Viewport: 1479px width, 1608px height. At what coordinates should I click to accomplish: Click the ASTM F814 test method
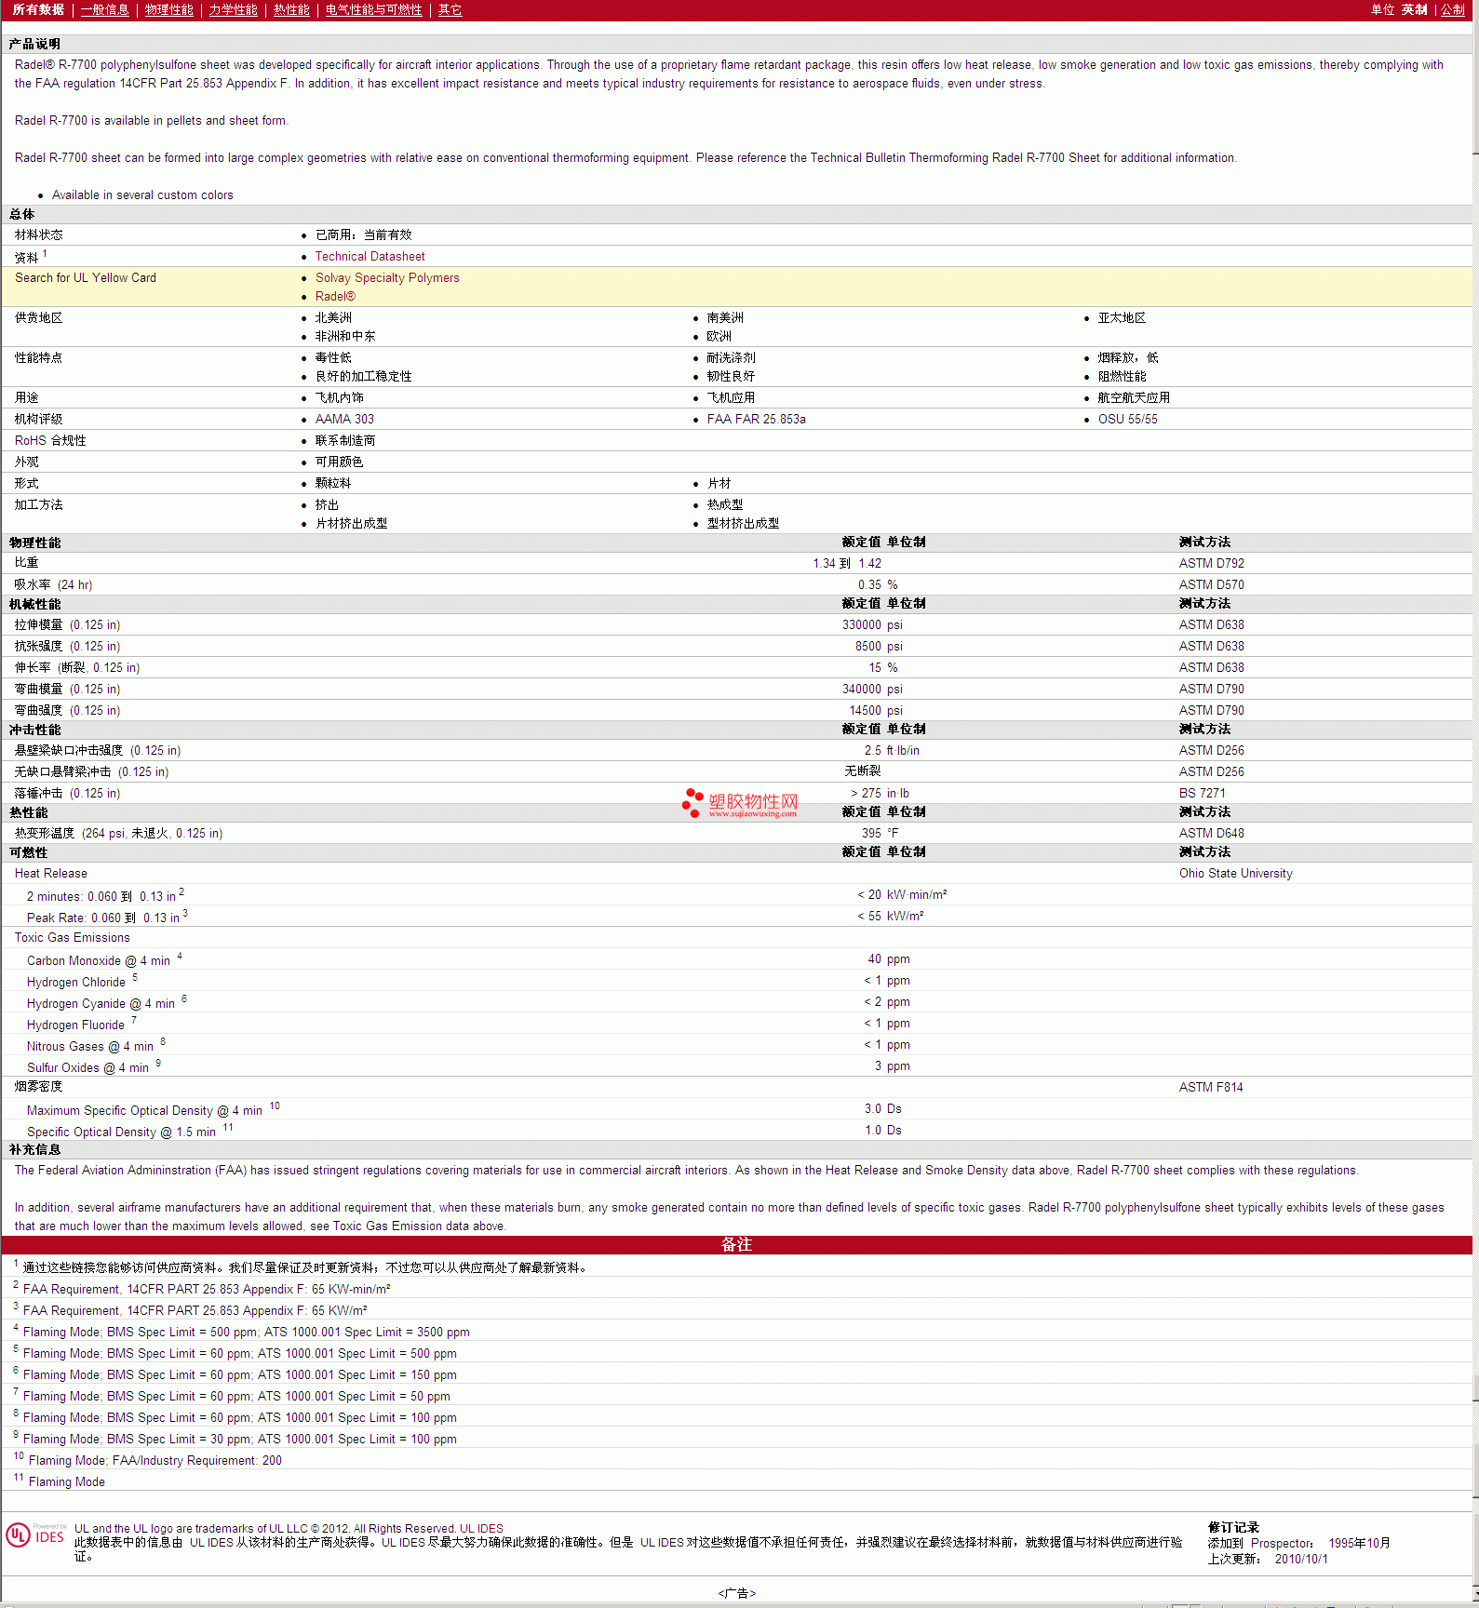click(1210, 1087)
